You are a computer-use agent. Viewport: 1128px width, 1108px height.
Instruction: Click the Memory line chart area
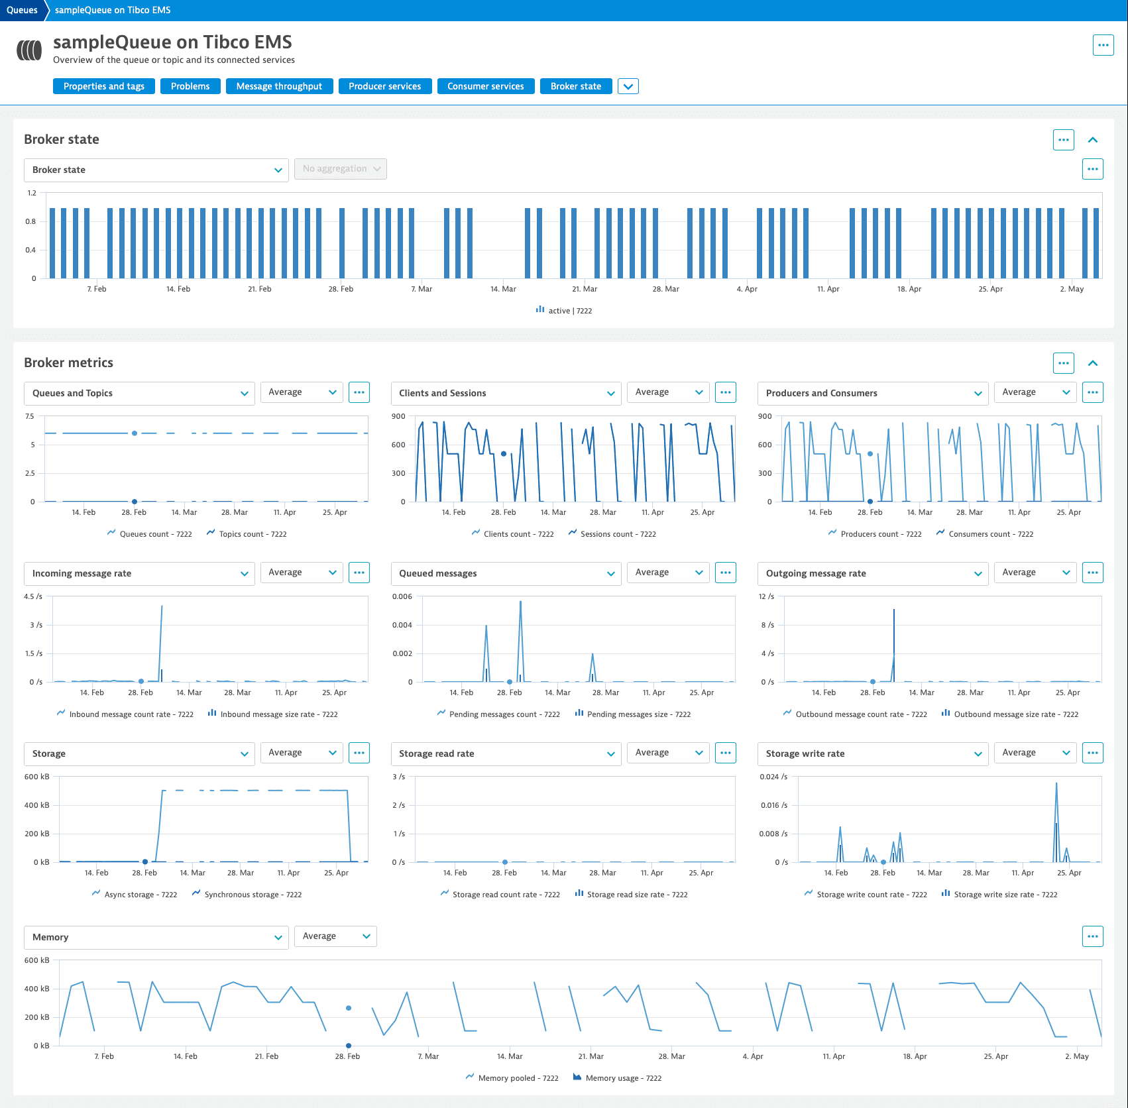[581, 1003]
